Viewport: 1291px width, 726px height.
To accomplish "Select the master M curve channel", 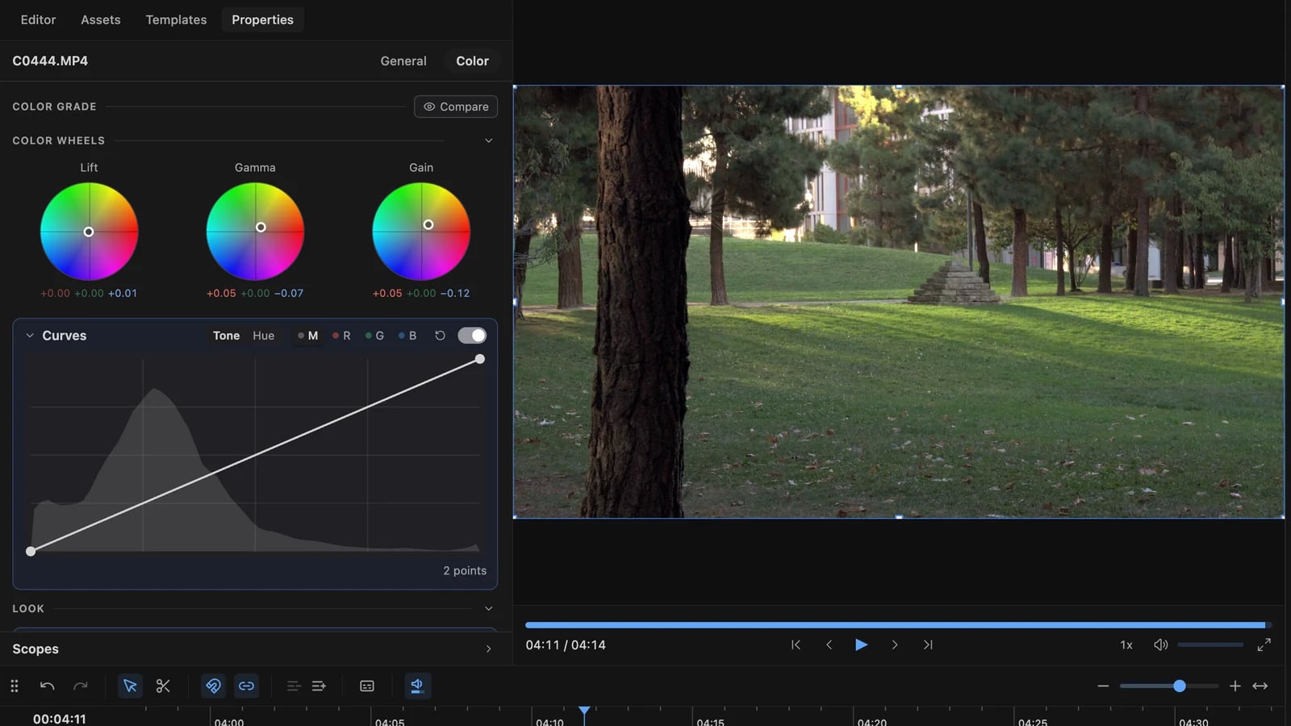I will click(307, 336).
